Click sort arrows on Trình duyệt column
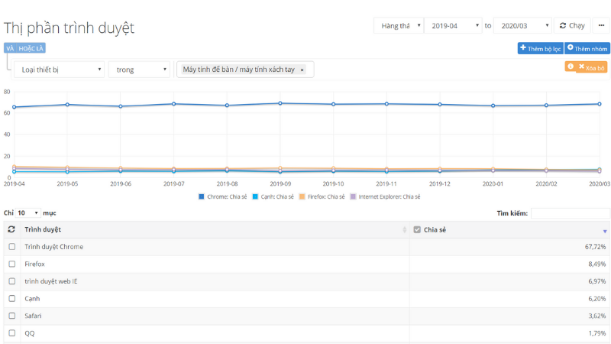Image resolution: width=611 pixels, height=344 pixels. tap(405, 230)
